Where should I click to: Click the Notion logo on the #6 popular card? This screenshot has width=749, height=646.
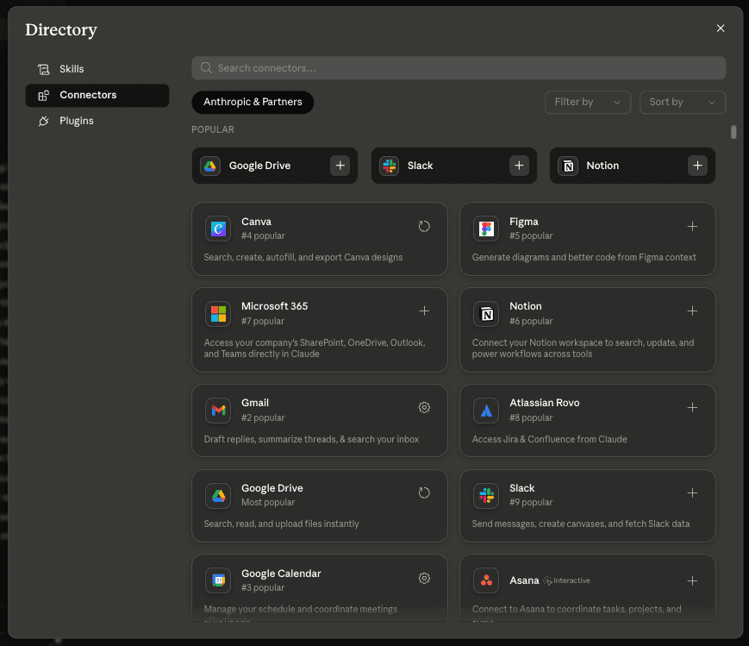486,314
